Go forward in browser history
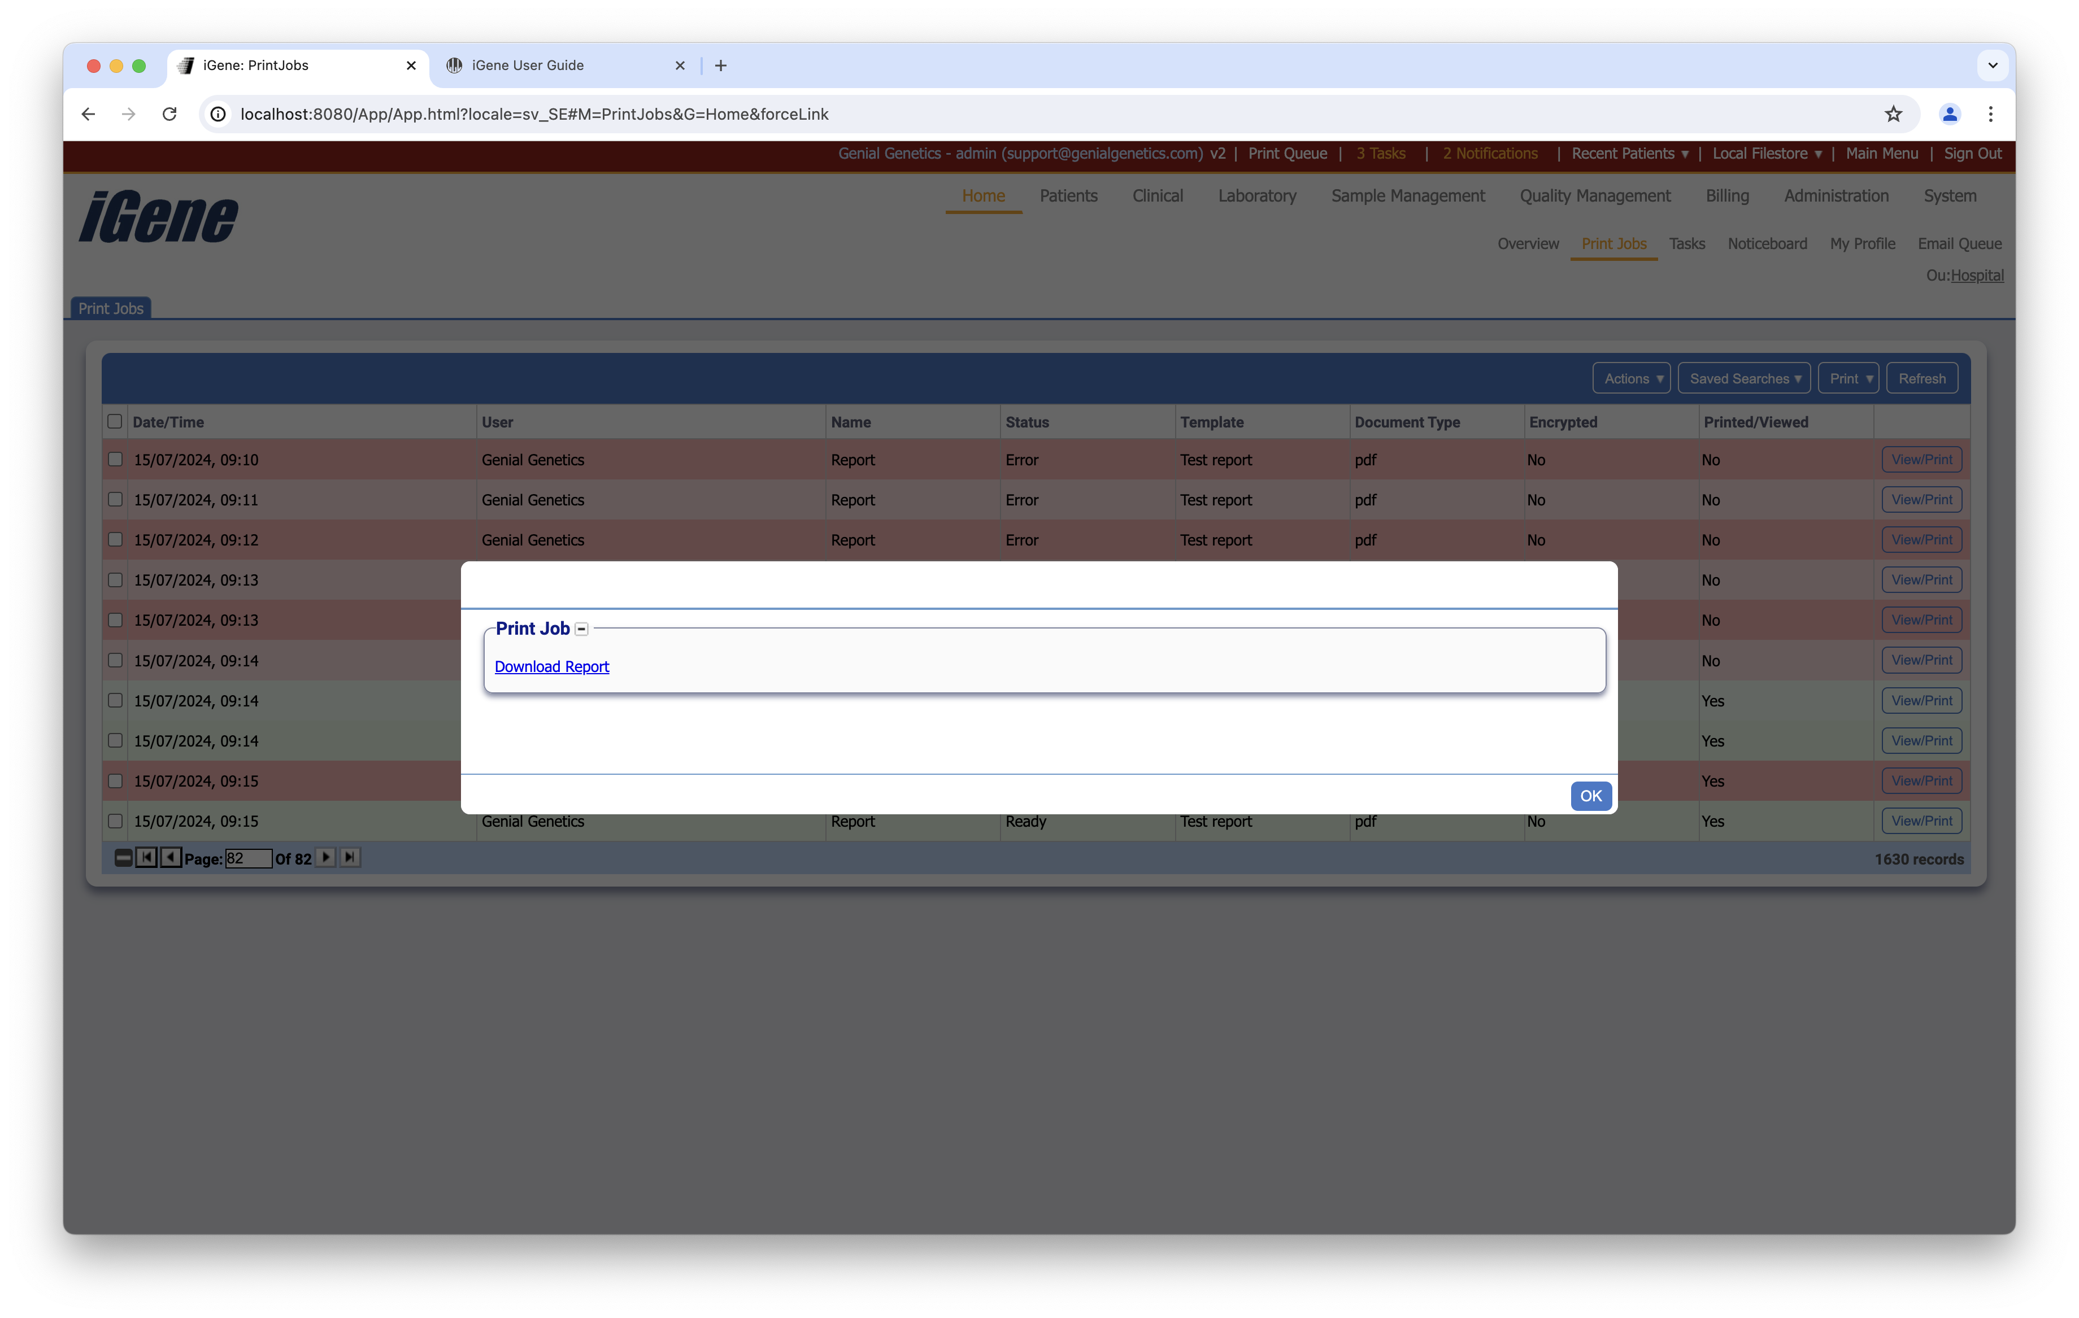This screenshot has height=1318, width=2079. tap(129, 114)
